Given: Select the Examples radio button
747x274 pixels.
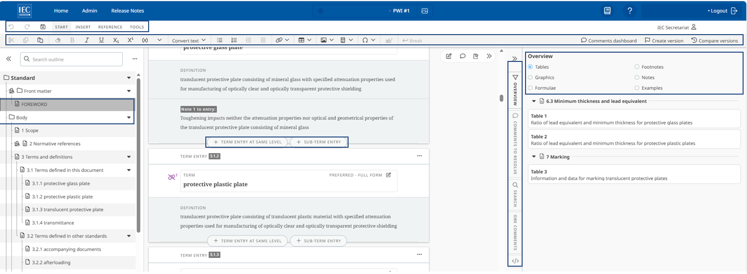Looking at the screenshot, I should click(x=637, y=88).
